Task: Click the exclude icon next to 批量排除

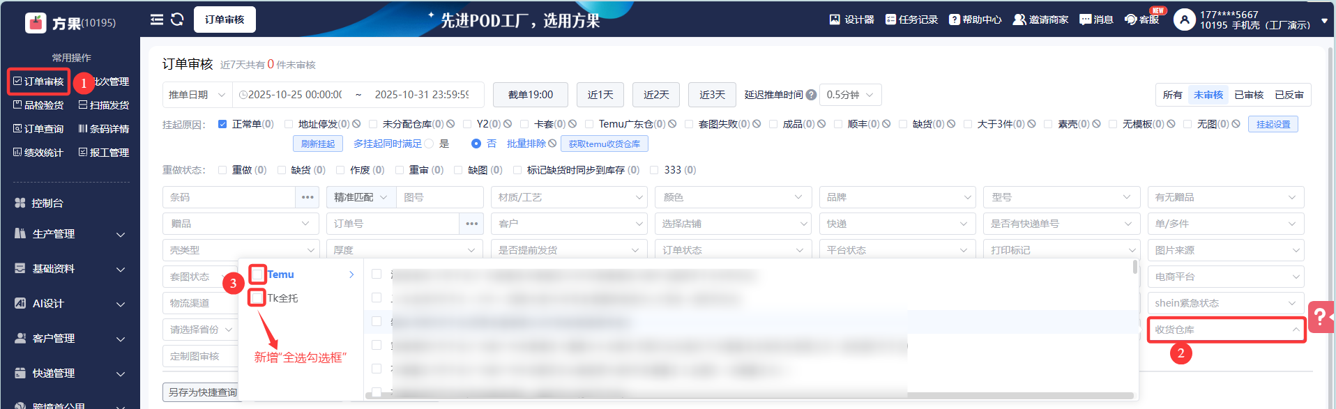Action: tap(552, 144)
